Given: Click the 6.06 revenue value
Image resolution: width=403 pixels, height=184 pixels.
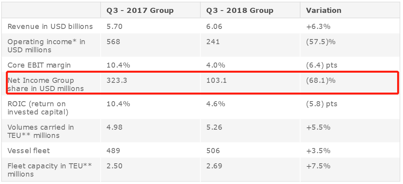Looking at the screenshot, I should point(214,27).
